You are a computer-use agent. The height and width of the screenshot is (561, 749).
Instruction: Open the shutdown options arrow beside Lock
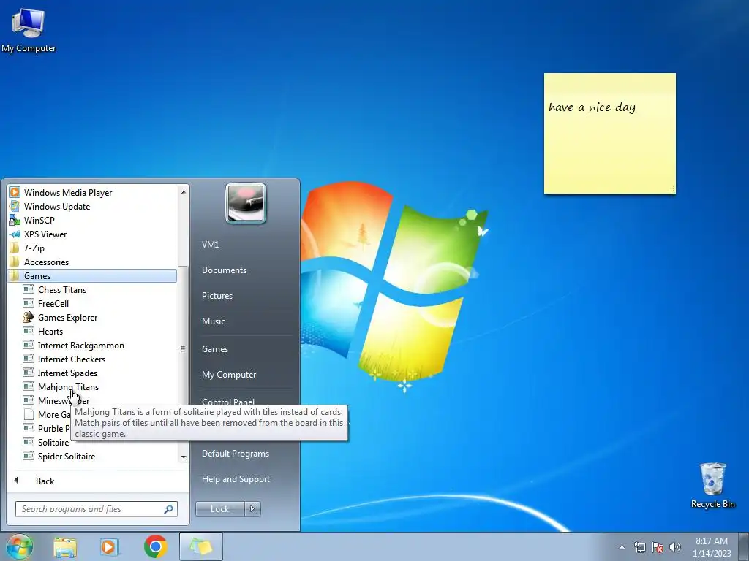click(252, 509)
